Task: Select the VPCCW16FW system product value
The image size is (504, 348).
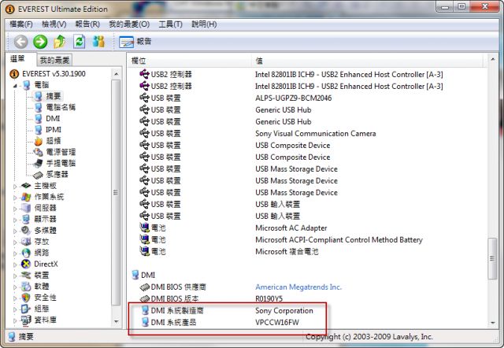Action: tap(277, 322)
